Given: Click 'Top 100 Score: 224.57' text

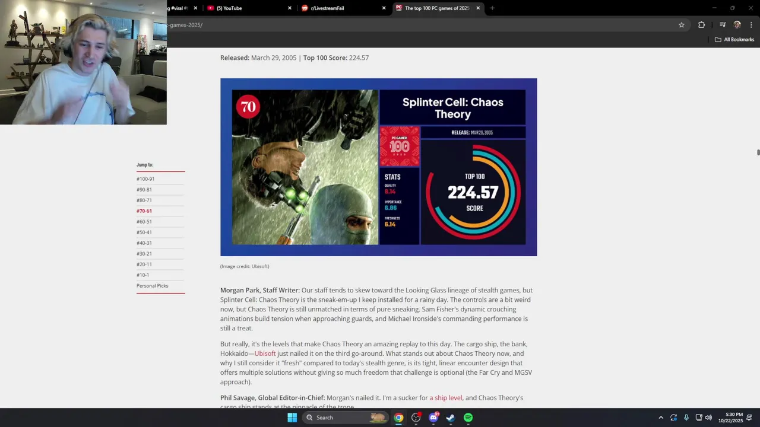Looking at the screenshot, I should tap(336, 58).
